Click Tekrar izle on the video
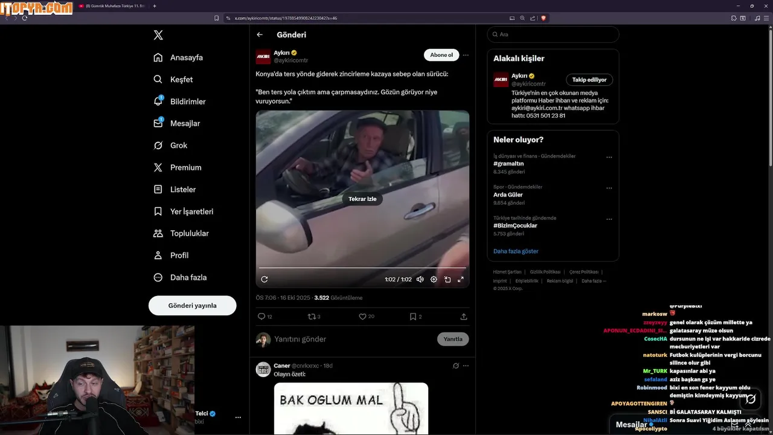The image size is (773, 435). [x=362, y=199]
